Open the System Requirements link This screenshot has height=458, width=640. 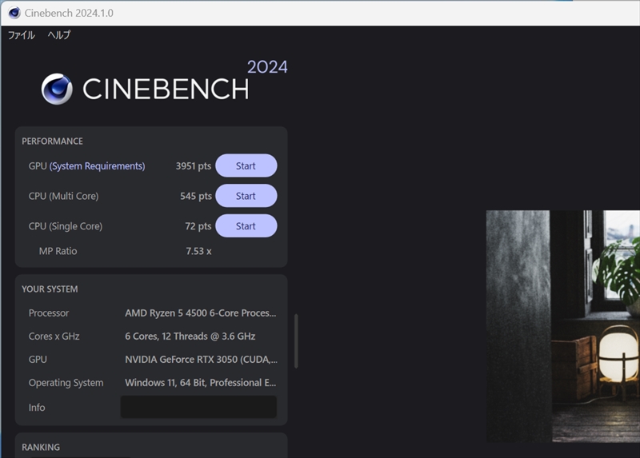97,166
